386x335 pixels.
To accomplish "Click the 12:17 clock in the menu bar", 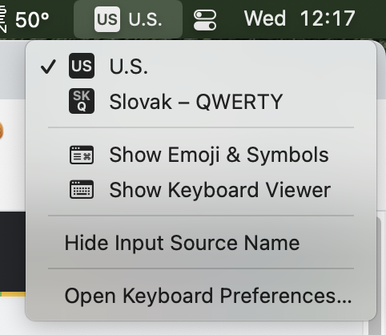I will [x=328, y=18].
